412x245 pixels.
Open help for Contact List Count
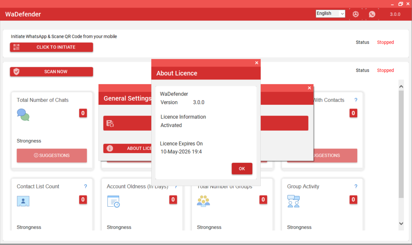click(x=85, y=186)
